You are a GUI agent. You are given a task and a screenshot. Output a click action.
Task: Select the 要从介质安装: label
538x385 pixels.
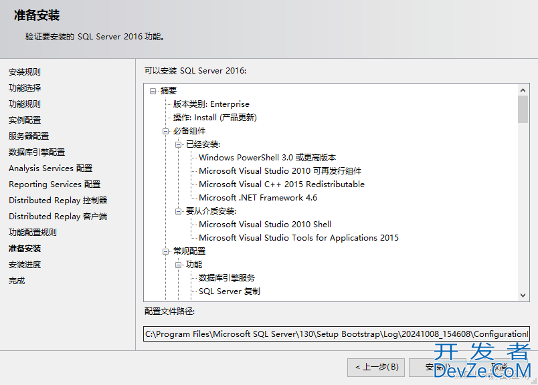pyautogui.click(x=211, y=211)
